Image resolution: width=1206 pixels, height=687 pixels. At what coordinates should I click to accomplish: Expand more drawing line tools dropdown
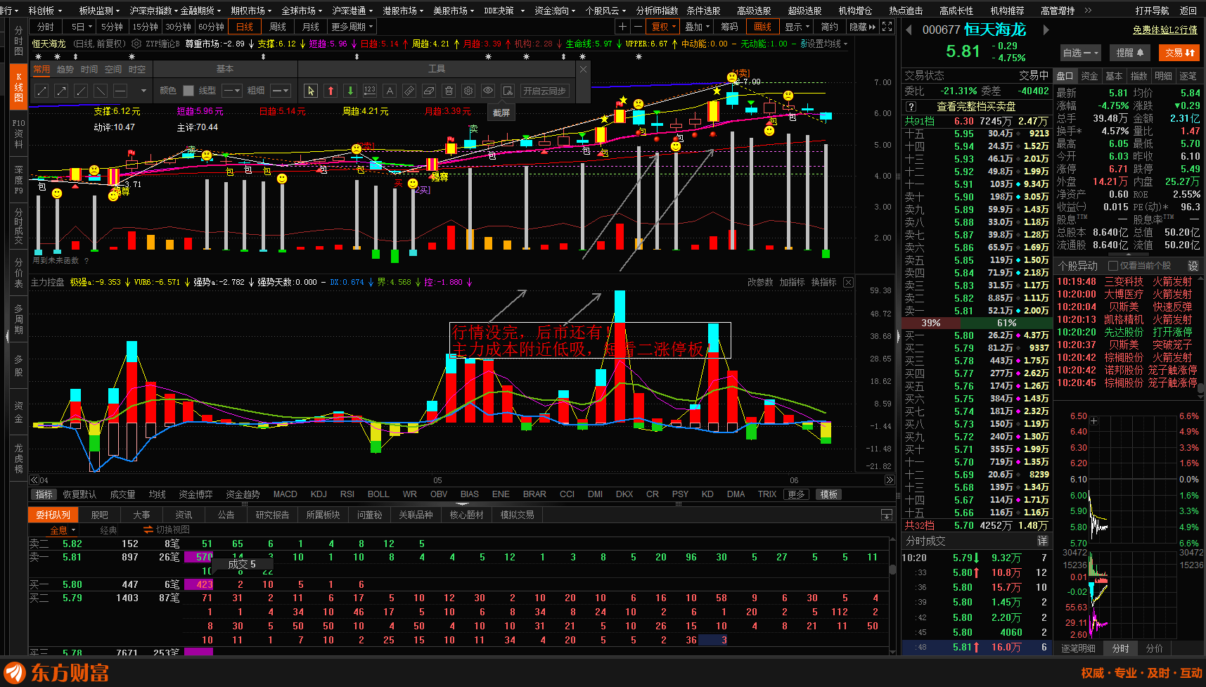143,91
